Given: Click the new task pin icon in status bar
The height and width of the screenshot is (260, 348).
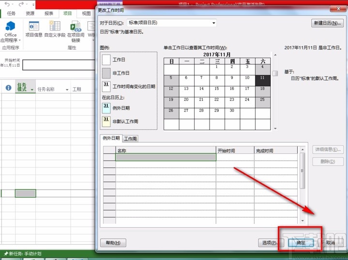Looking at the screenshot, I should point(6,254).
